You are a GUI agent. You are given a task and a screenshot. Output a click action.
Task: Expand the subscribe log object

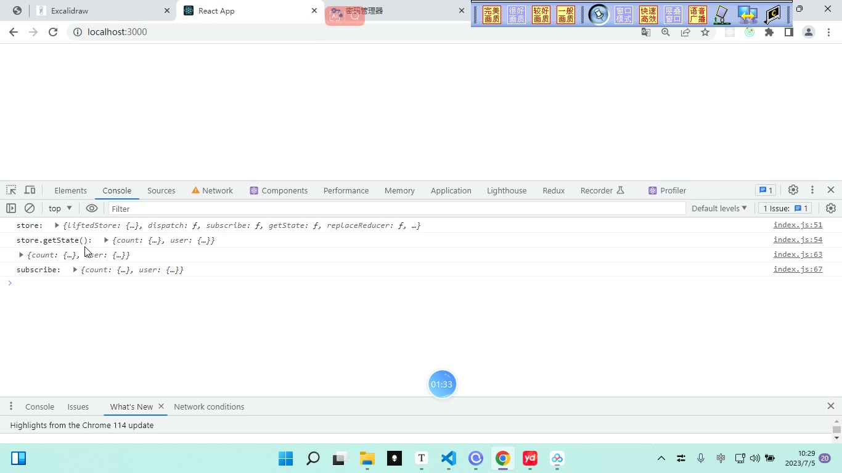[x=75, y=270]
